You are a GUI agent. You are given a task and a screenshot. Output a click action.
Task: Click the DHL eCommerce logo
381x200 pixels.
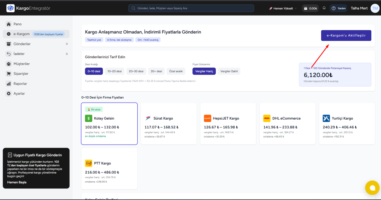click(x=267, y=118)
